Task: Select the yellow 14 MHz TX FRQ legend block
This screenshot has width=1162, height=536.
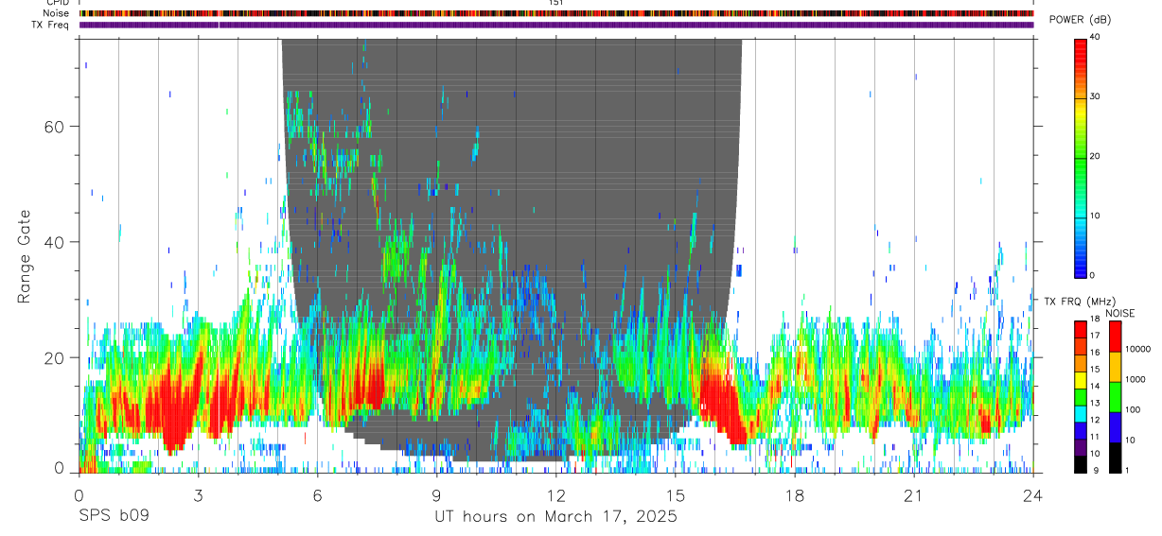Action: tap(1080, 380)
